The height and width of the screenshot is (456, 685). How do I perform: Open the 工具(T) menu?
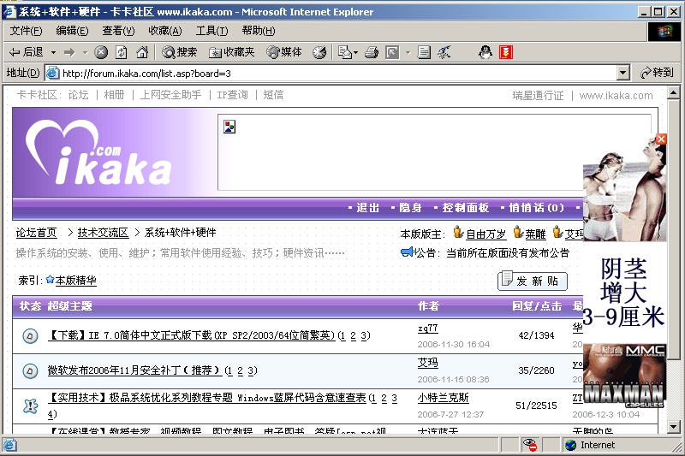pyautogui.click(x=211, y=31)
